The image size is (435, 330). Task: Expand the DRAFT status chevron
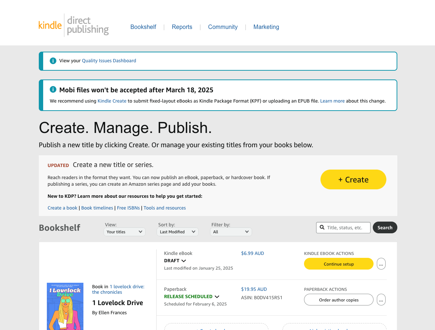point(183,261)
